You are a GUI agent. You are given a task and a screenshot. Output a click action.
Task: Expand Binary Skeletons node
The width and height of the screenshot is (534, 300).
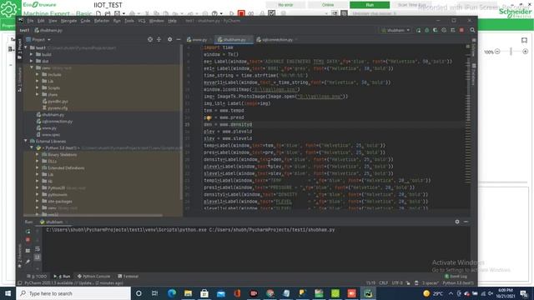(x=38, y=154)
